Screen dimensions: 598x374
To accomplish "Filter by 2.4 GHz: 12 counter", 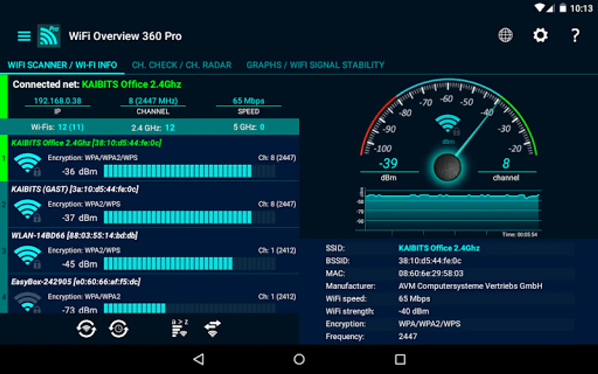I will point(153,128).
